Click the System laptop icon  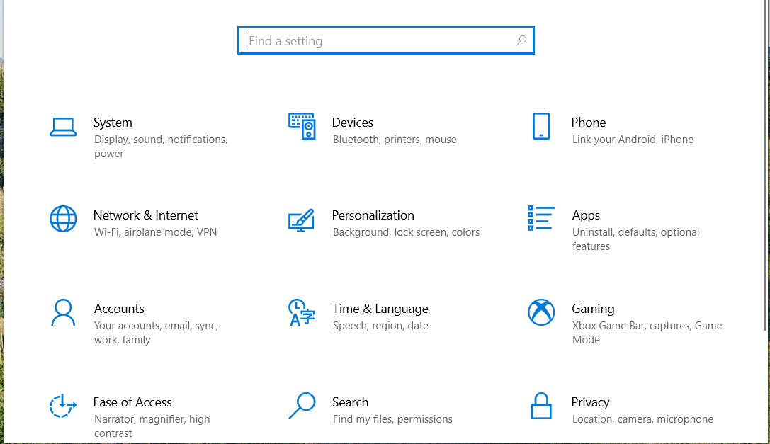coord(63,127)
